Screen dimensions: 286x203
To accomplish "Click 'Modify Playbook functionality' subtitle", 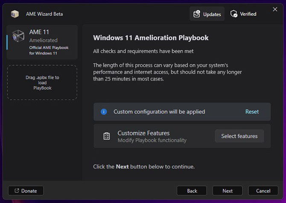I will (x=152, y=140).
